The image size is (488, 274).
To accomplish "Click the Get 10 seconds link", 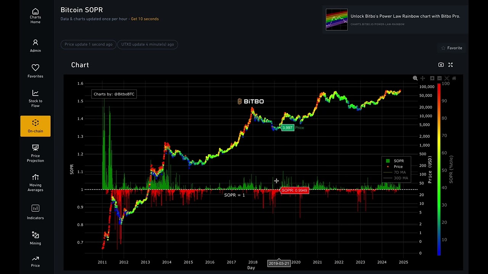I will click(x=145, y=19).
